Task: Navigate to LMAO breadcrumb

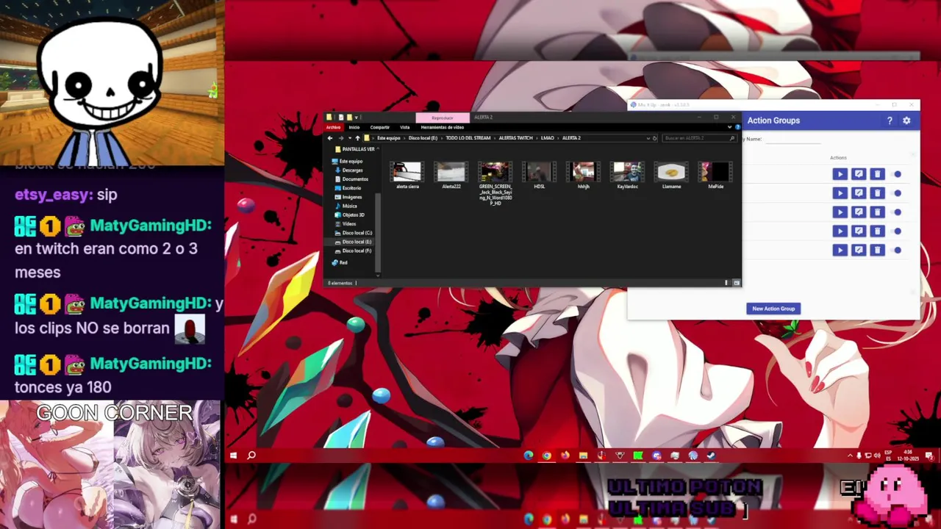Action: click(x=548, y=138)
